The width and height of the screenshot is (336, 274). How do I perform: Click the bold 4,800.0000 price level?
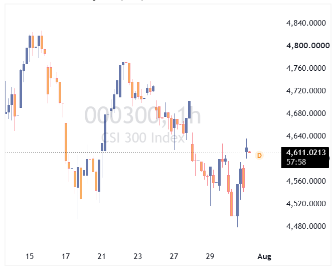(x=308, y=46)
